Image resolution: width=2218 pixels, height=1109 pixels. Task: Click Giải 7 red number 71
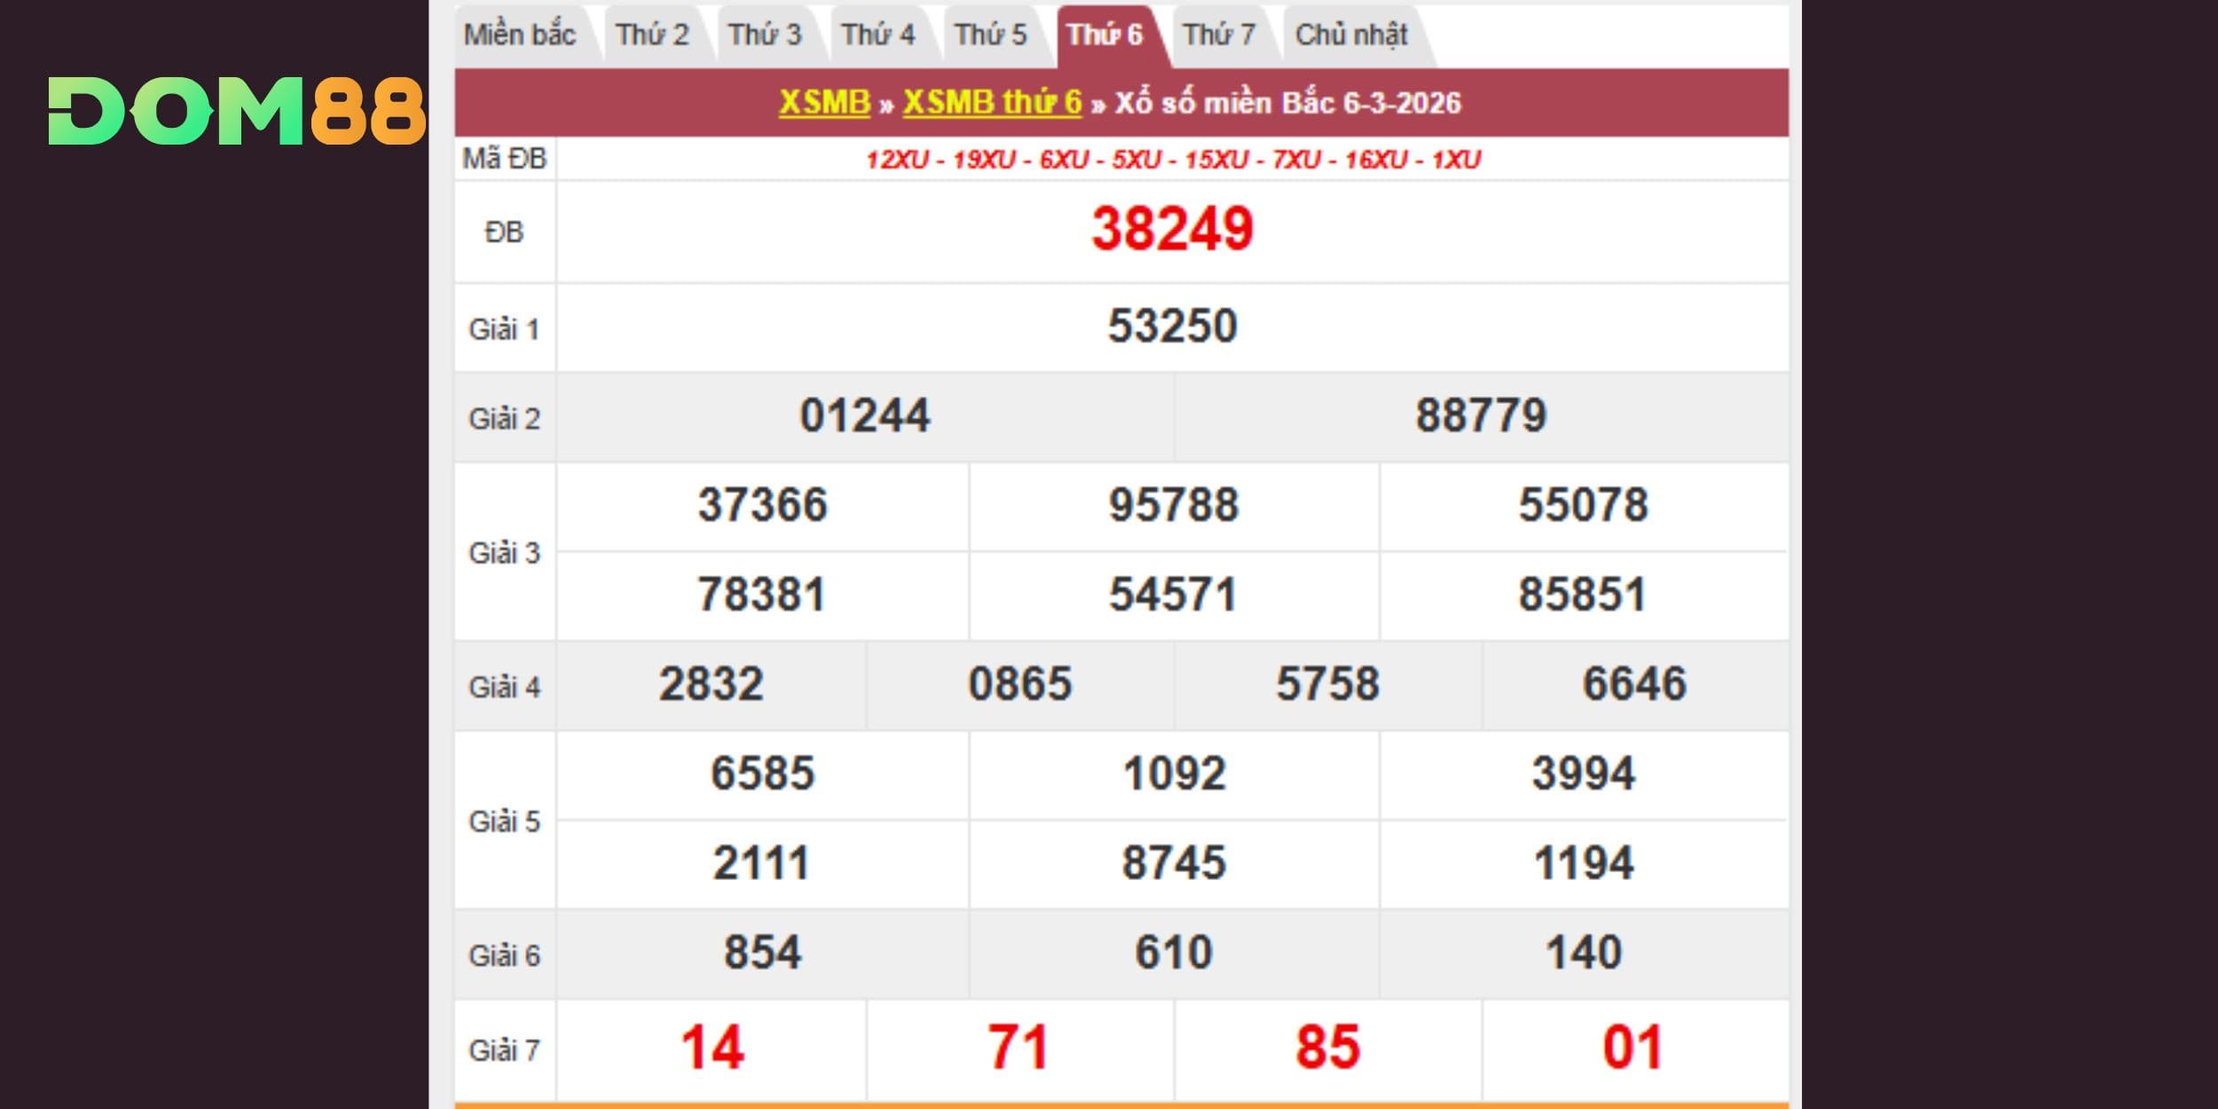1019,1048
